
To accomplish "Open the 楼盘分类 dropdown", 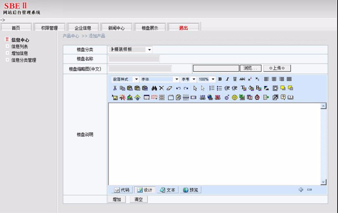I will point(130,50).
